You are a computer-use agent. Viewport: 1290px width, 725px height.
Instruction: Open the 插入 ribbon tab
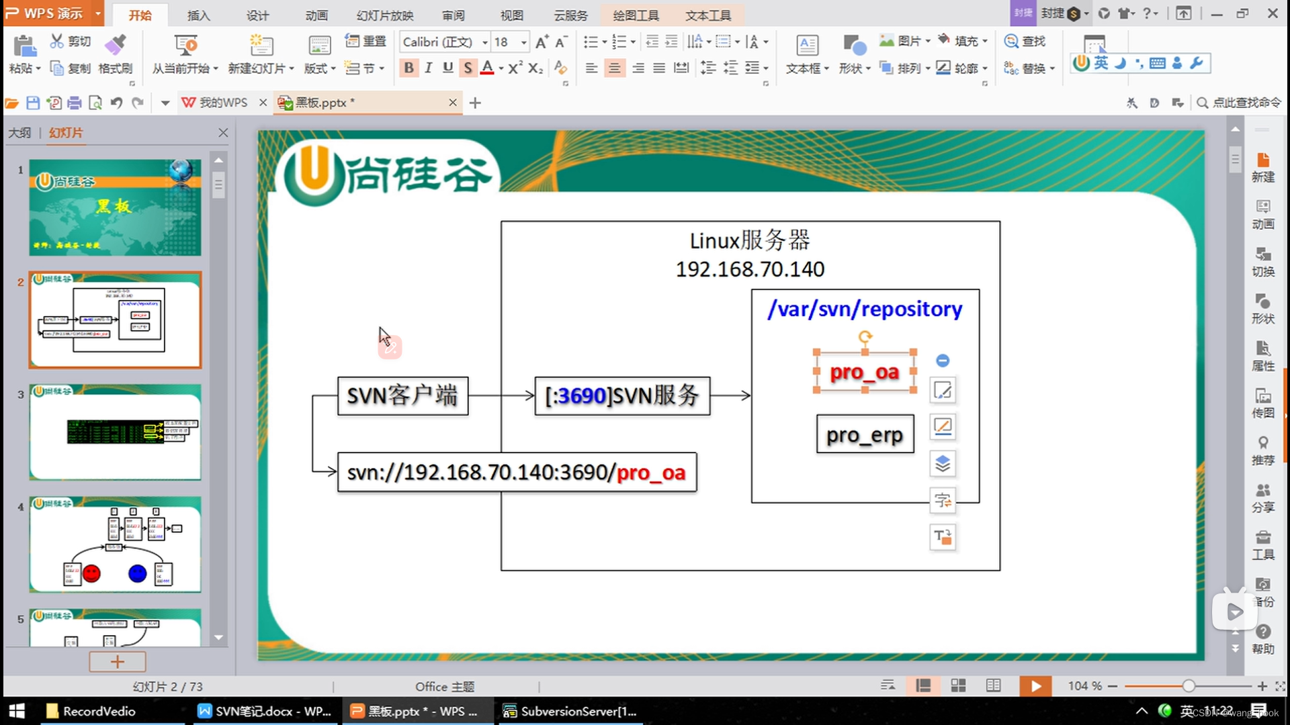coord(198,15)
